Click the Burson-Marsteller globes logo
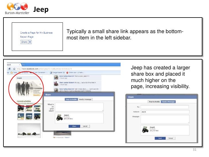The height and width of the screenshot is (157, 209). coord(17,8)
